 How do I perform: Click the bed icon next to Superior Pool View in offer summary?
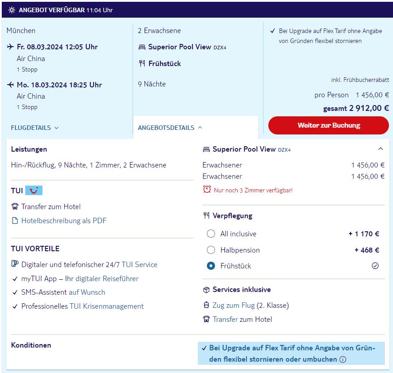(x=142, y=47)
